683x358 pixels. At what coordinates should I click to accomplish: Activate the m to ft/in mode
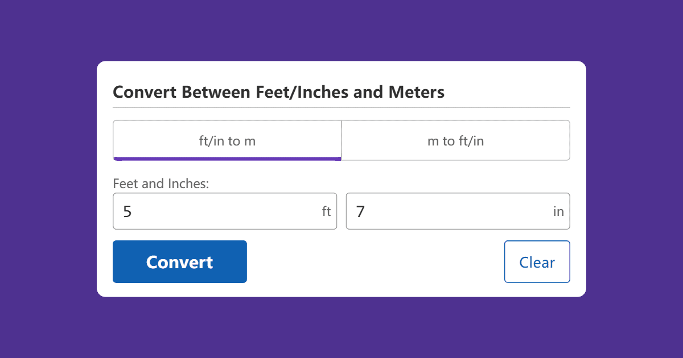pyautogui.click(x=455, y=140)
